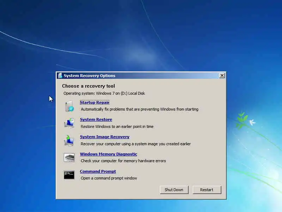
Task: Click the System Restore clock icon
Action: [69, 123]
